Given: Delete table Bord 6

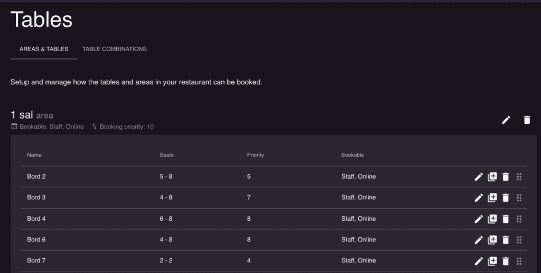Looking at the screenshot, I should click(506, 240).
